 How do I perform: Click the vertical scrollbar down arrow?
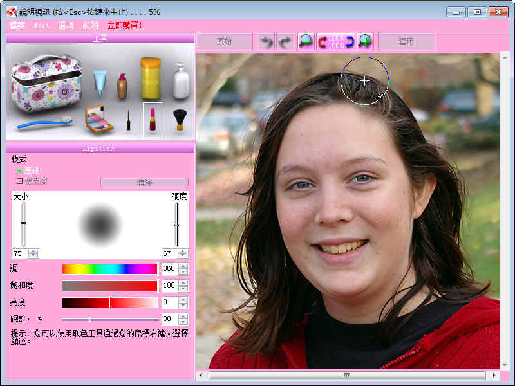click(x=505, y=365)
